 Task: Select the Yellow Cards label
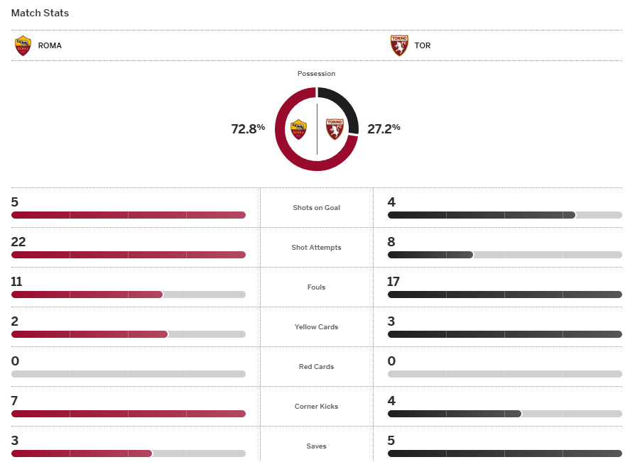[x=316, y=326]
